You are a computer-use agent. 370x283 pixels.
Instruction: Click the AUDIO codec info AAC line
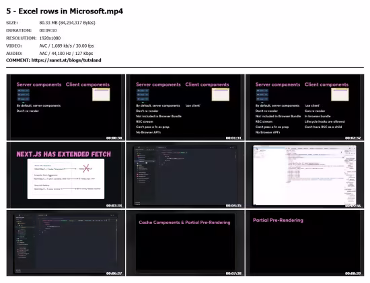point(66,54)
